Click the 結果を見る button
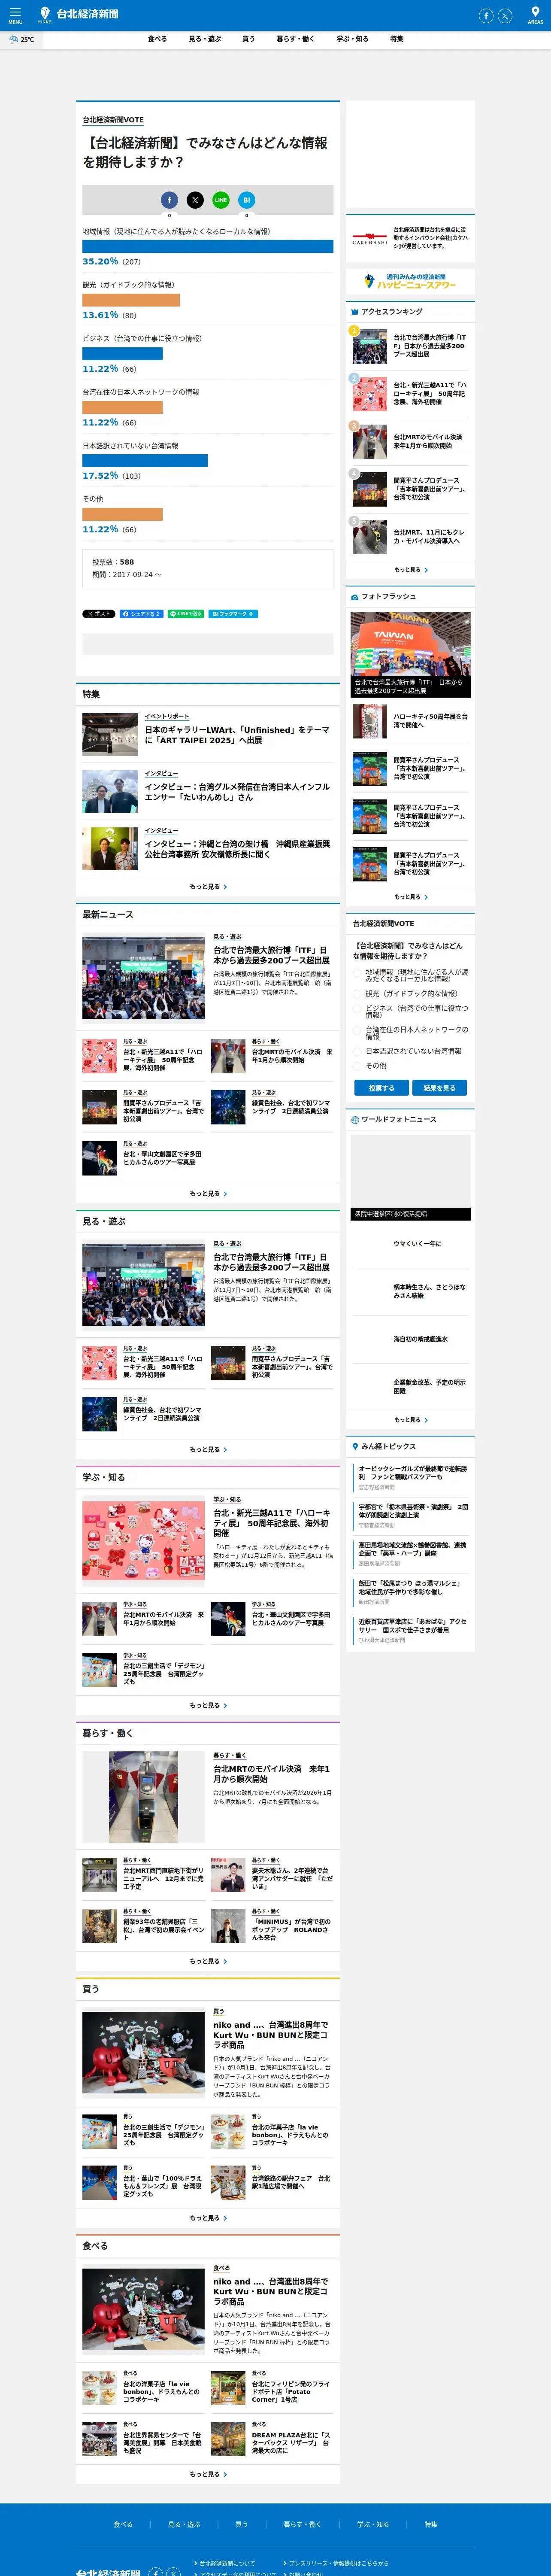Screen dimensions: 551x2576 coord(439,1088)
